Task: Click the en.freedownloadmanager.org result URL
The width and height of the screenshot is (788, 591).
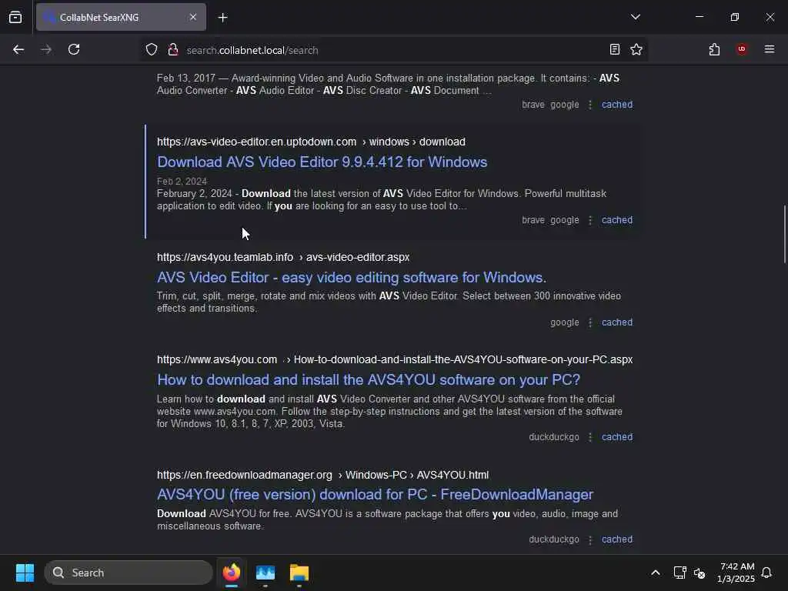Action: click(x=322, y=475)
